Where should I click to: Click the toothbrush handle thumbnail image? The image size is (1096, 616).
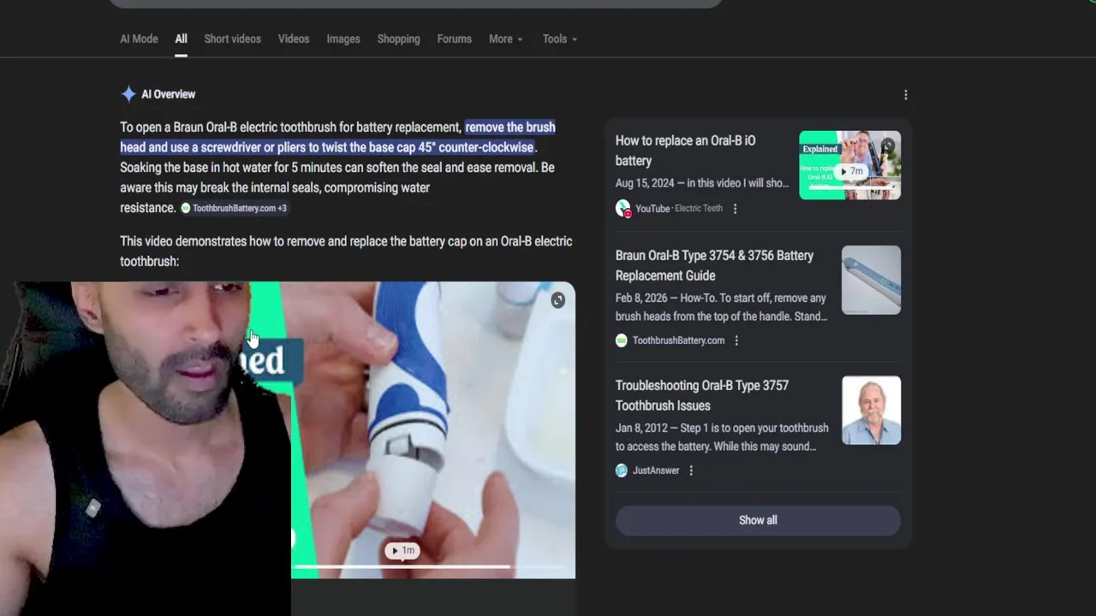click(x=871, y=280)
